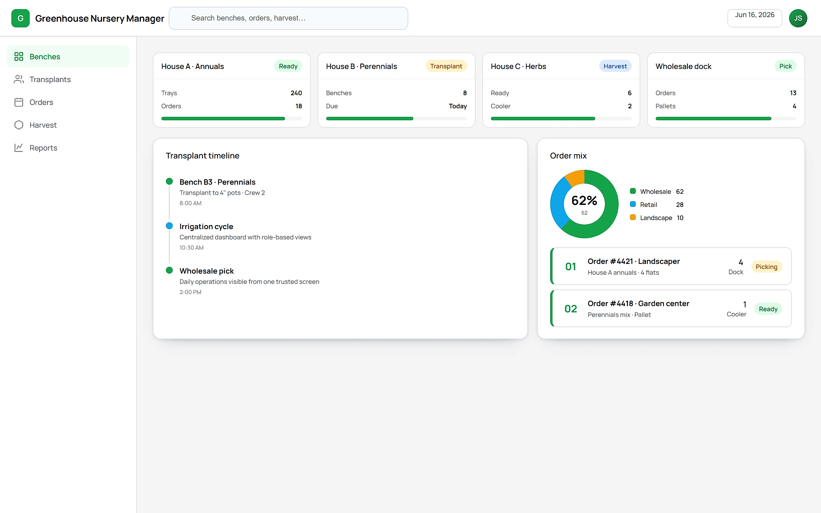Click the 2:00 PM timestamp
This screenshot has width=821, height=513.
click(x=190, y=292)
